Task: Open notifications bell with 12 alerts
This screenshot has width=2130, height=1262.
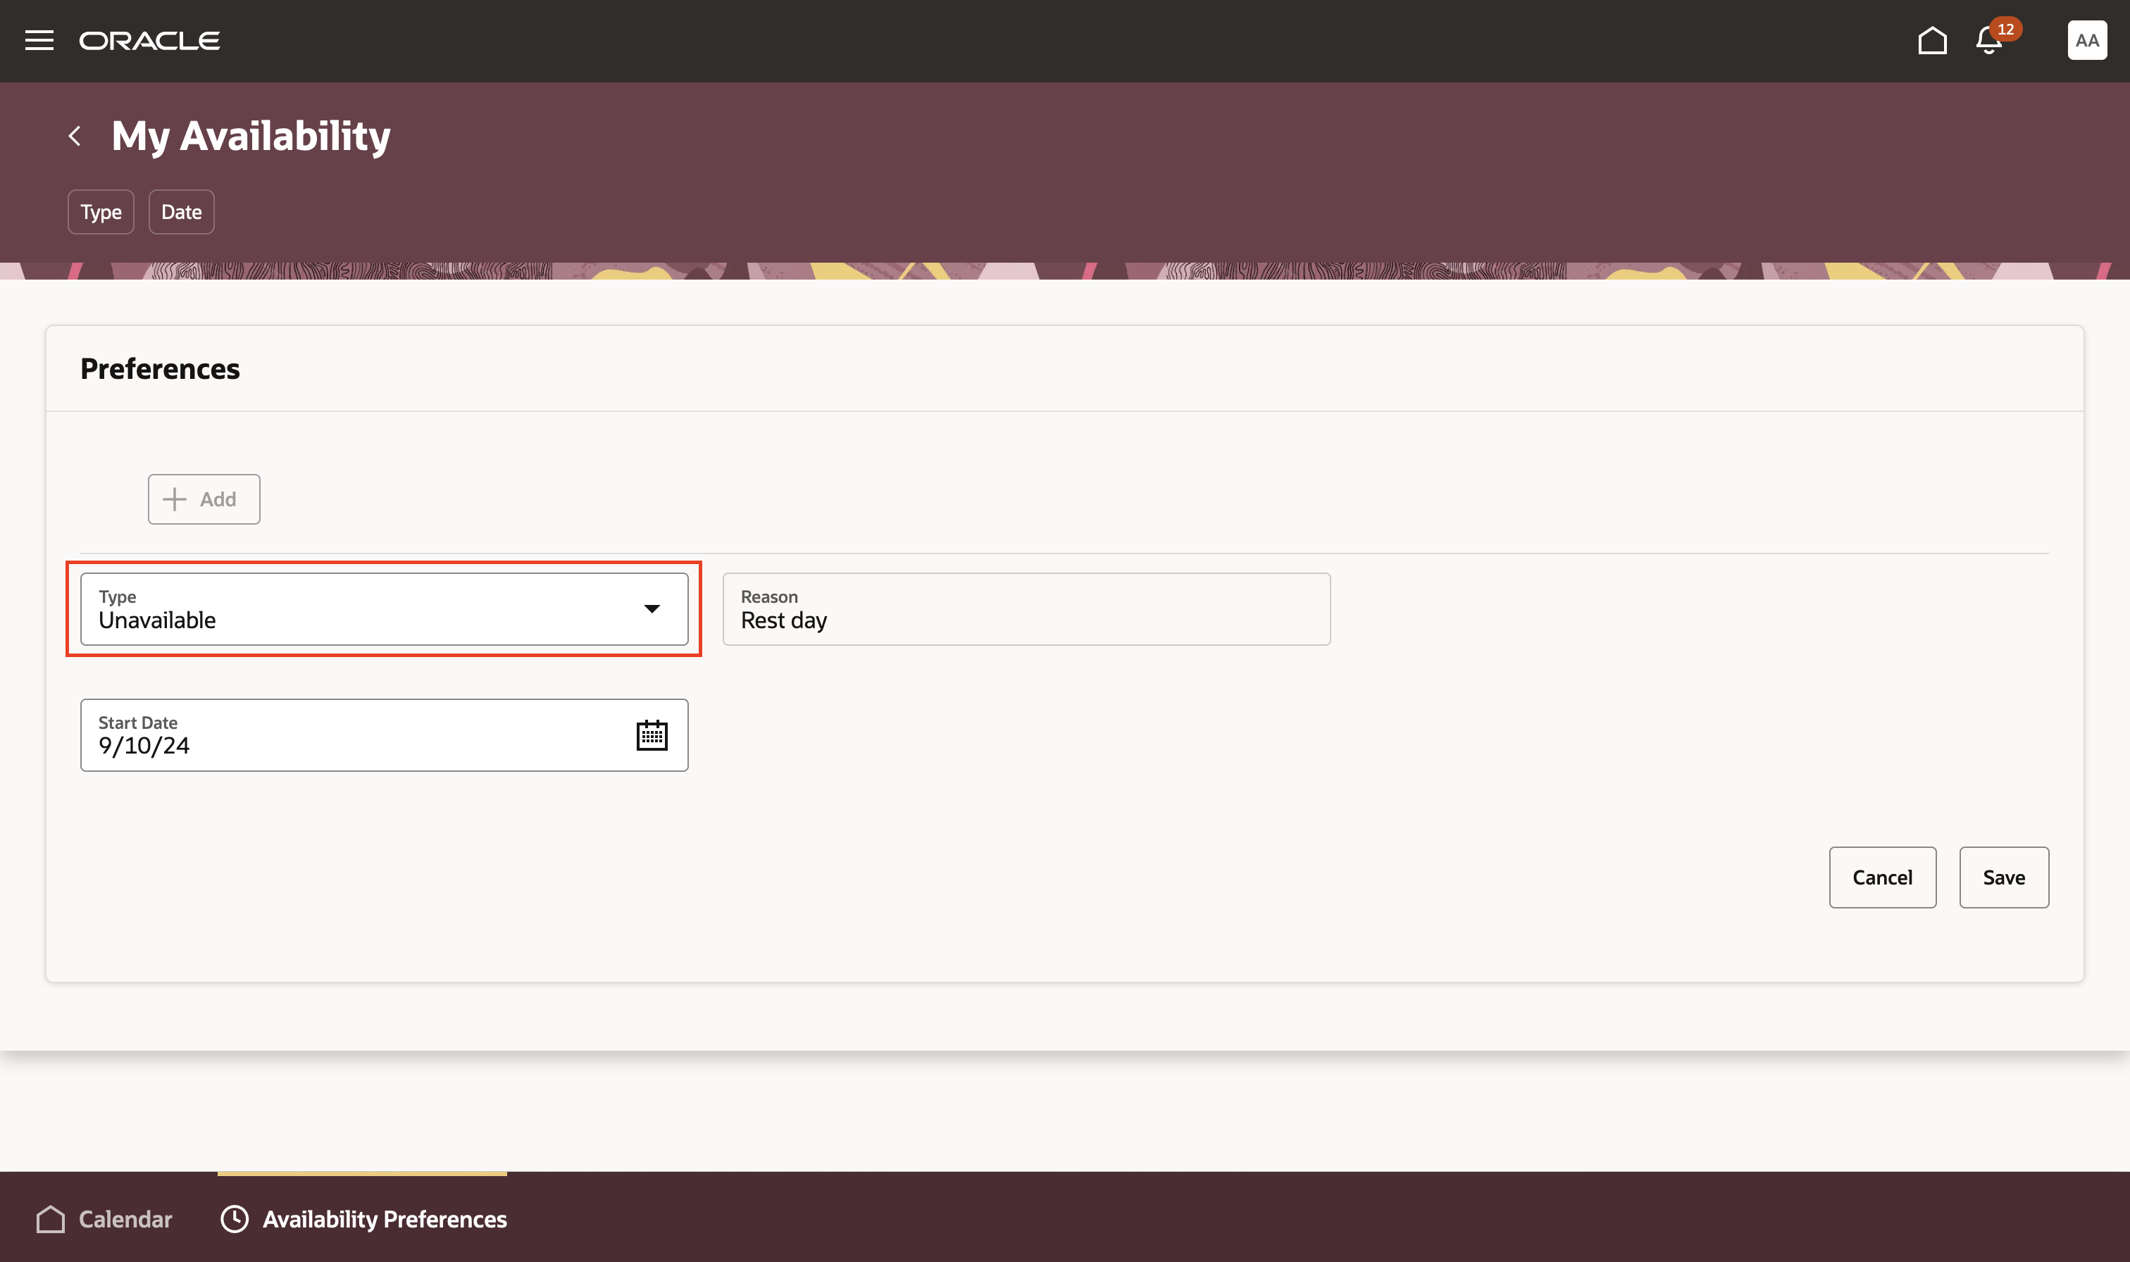Action: 1989,40
